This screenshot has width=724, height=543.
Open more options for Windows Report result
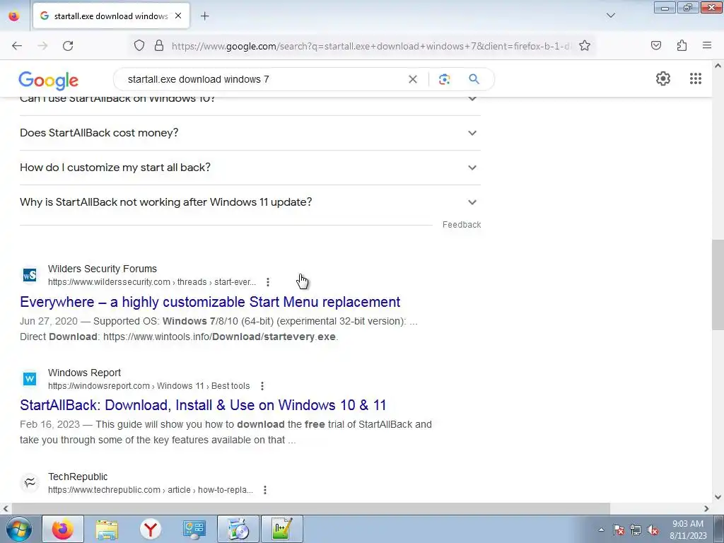tap(262, 386)
